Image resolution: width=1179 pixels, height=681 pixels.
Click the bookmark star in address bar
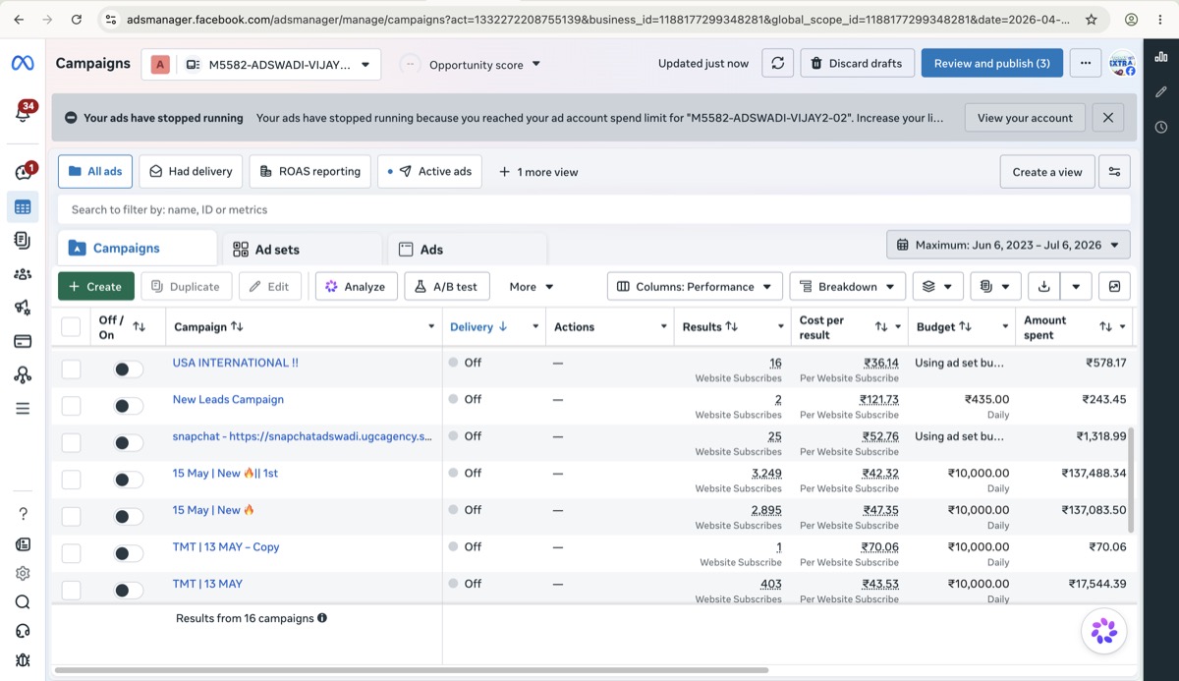(x=1092, y=19)
